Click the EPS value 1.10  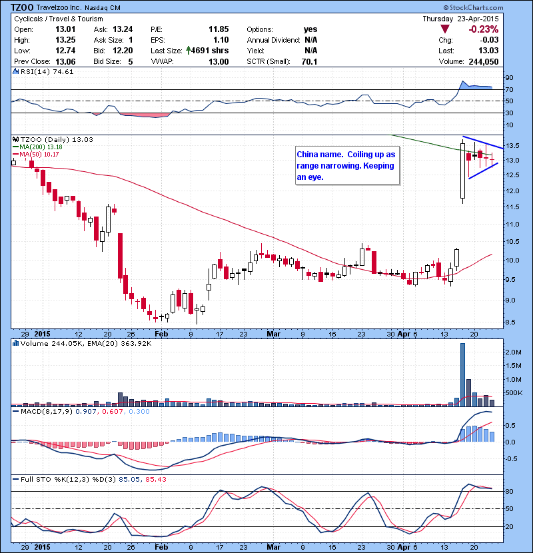(x=221, y=40)
